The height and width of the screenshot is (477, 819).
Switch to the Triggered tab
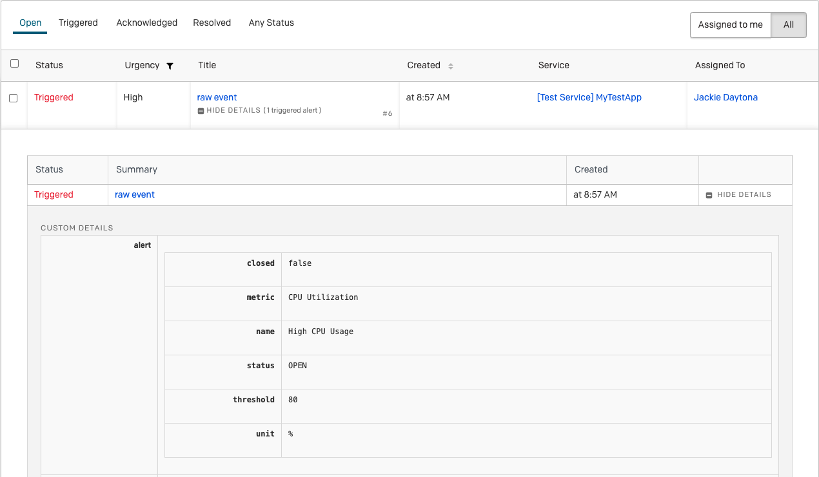coord(78,23)
